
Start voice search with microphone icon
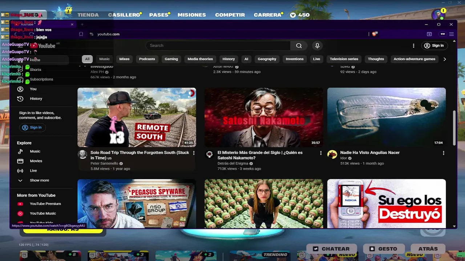coord(317,46)
